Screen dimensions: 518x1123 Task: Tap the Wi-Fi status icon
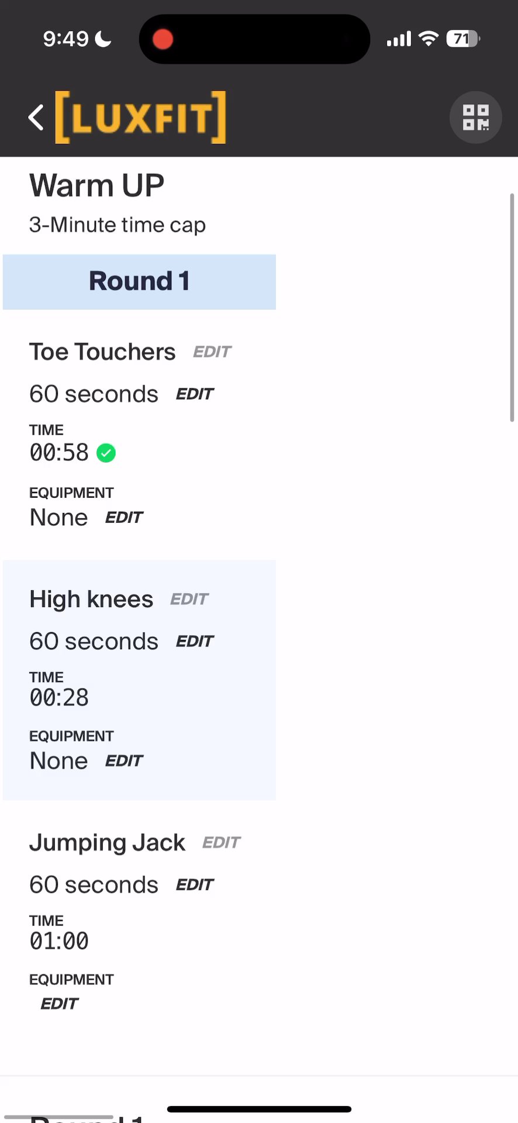click(x=429, y=39)
